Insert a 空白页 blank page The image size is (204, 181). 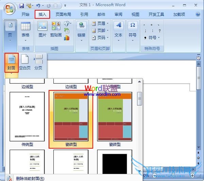click(25, 63)
